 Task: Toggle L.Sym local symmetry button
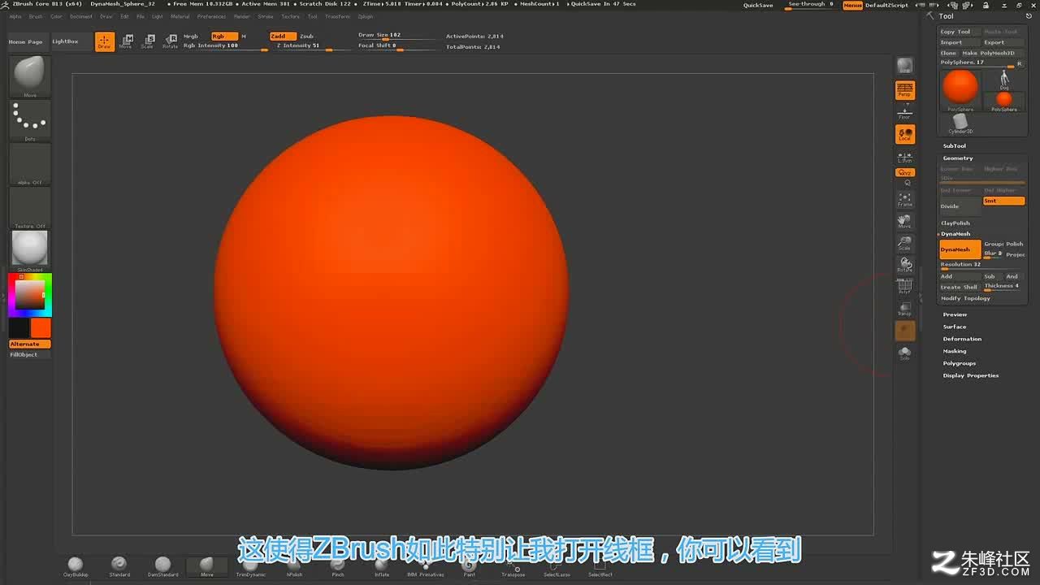904,157
